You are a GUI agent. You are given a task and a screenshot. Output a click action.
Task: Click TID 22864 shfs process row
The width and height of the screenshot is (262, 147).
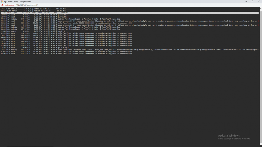66,39
